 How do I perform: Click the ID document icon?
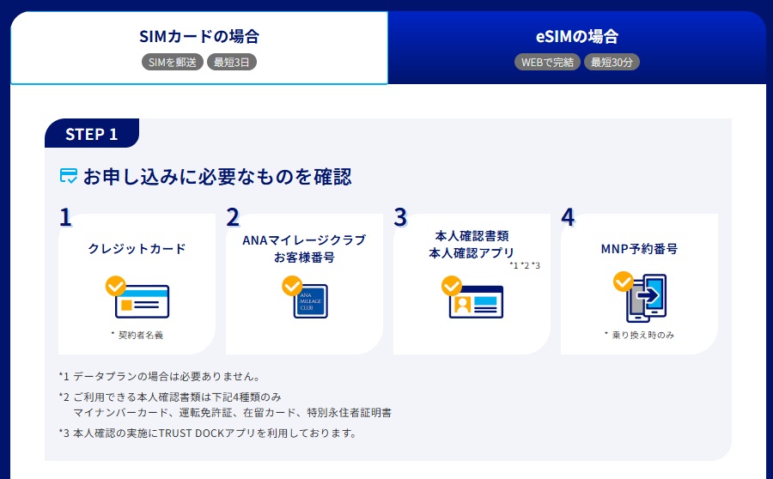point(476,301)
